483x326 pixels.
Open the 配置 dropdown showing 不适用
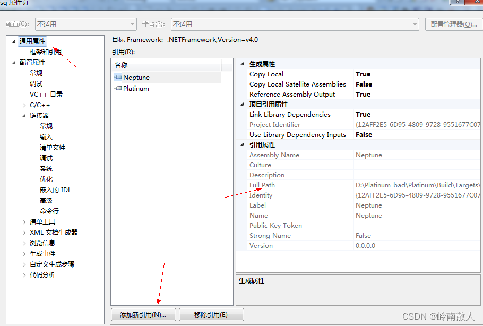click(x=131, y=24)
